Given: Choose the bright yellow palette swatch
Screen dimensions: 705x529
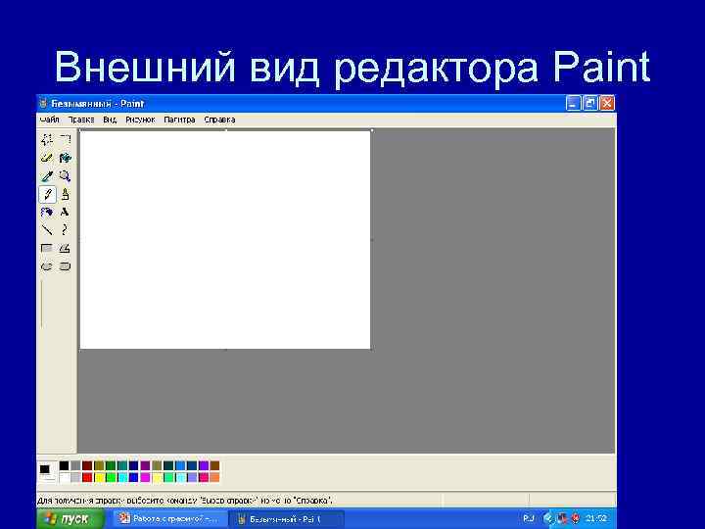Looking at the screenshot, I should 99,477.
